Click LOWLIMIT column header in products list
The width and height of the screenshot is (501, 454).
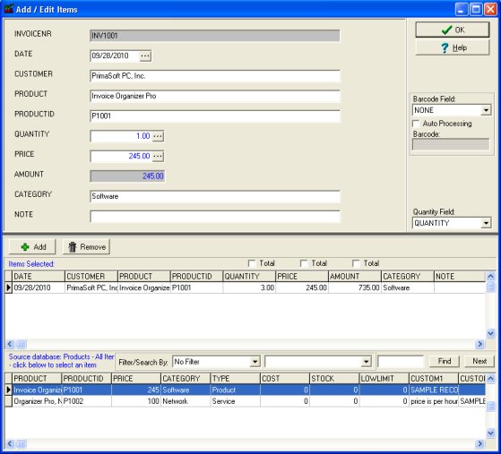(x=384, y=378)
